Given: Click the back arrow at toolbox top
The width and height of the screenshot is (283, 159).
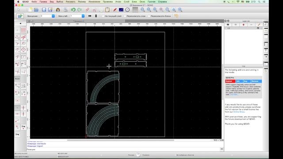Looking at the screenshot, I should tap(20, 23).
